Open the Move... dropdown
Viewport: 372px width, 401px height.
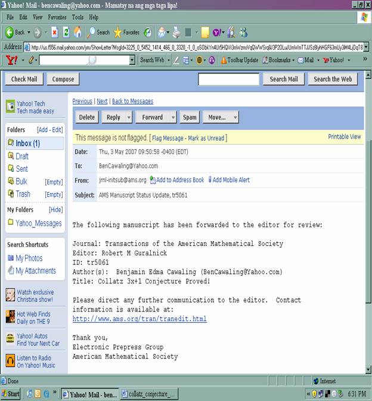tap(220, 118)
